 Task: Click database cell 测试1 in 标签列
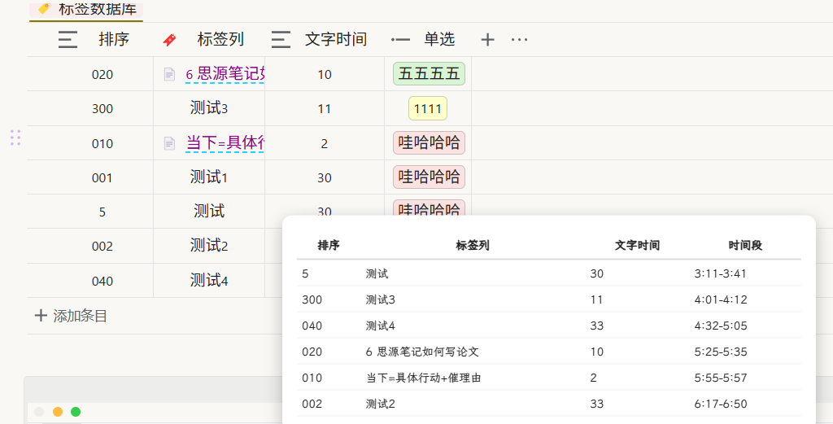[x=209, y=177]
